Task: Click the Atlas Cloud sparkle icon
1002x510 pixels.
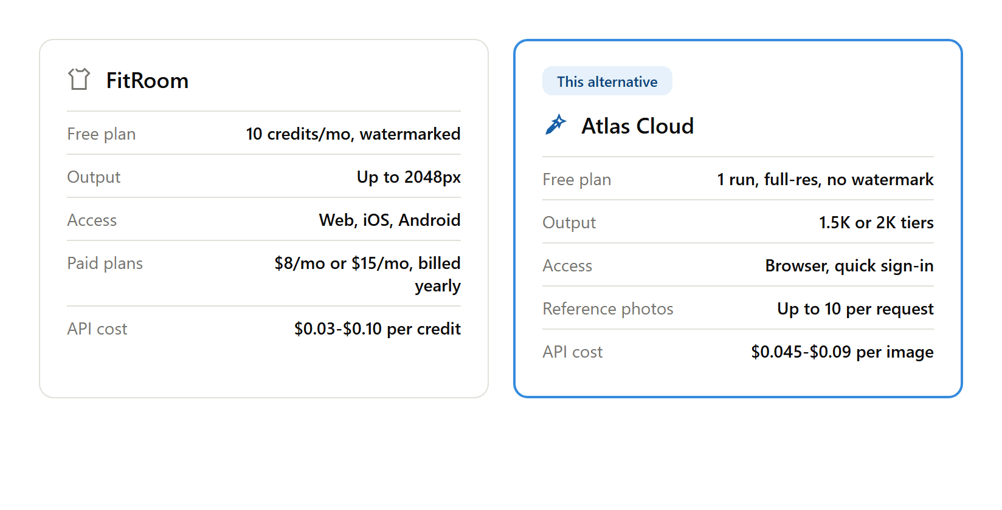Action: [x=555, y=124]
